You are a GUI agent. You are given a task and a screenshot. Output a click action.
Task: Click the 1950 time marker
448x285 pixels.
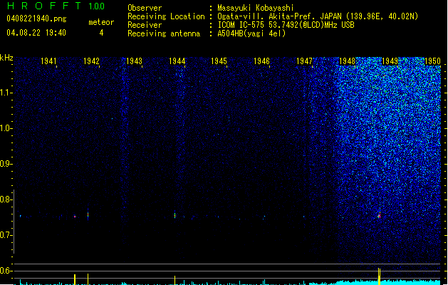point(432,61)
